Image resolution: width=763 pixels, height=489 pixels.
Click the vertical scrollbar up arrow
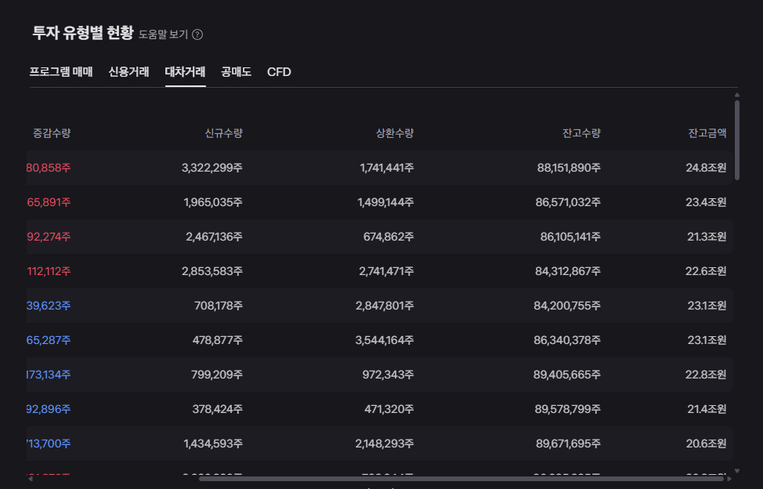tap(736, 95)
